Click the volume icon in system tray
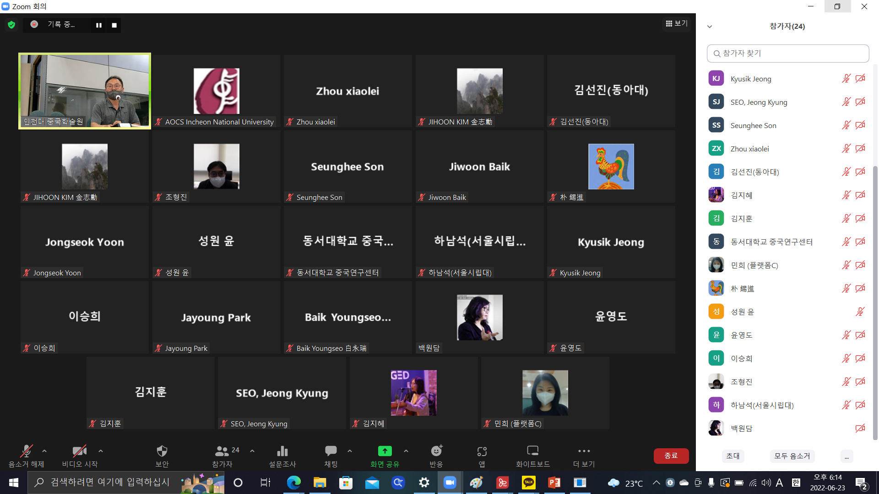 click(x=766, y=483)
